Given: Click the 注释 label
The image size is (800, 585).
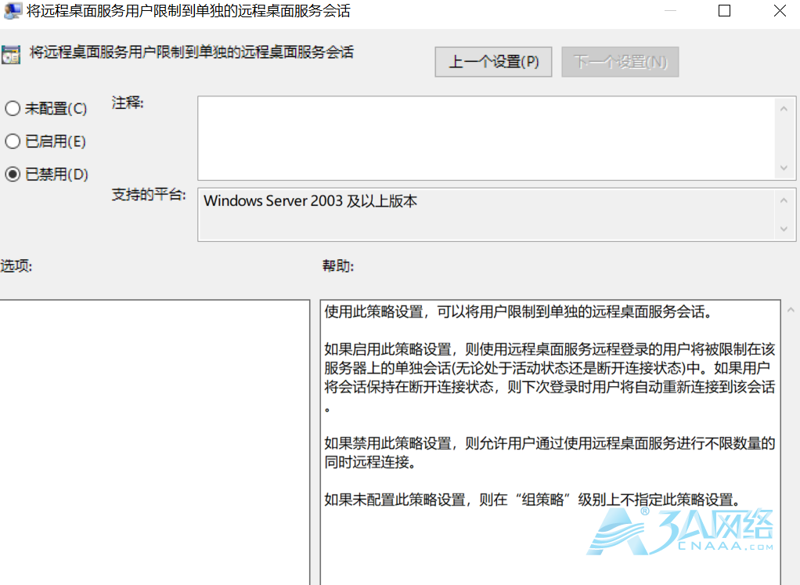Looking at the screenshot, I should pyautogui.click(x=128, y=103).
